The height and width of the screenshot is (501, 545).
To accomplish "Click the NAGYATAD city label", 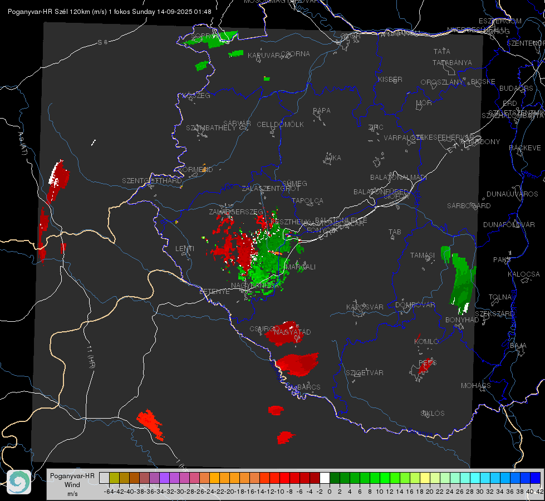I will pos(292,332).
